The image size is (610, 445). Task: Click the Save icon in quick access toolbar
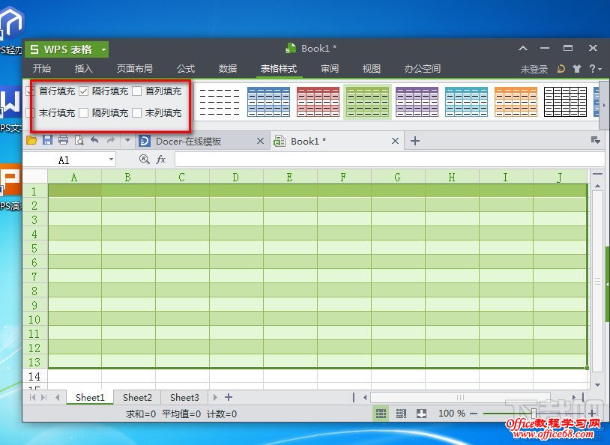(x=47, y=140)
